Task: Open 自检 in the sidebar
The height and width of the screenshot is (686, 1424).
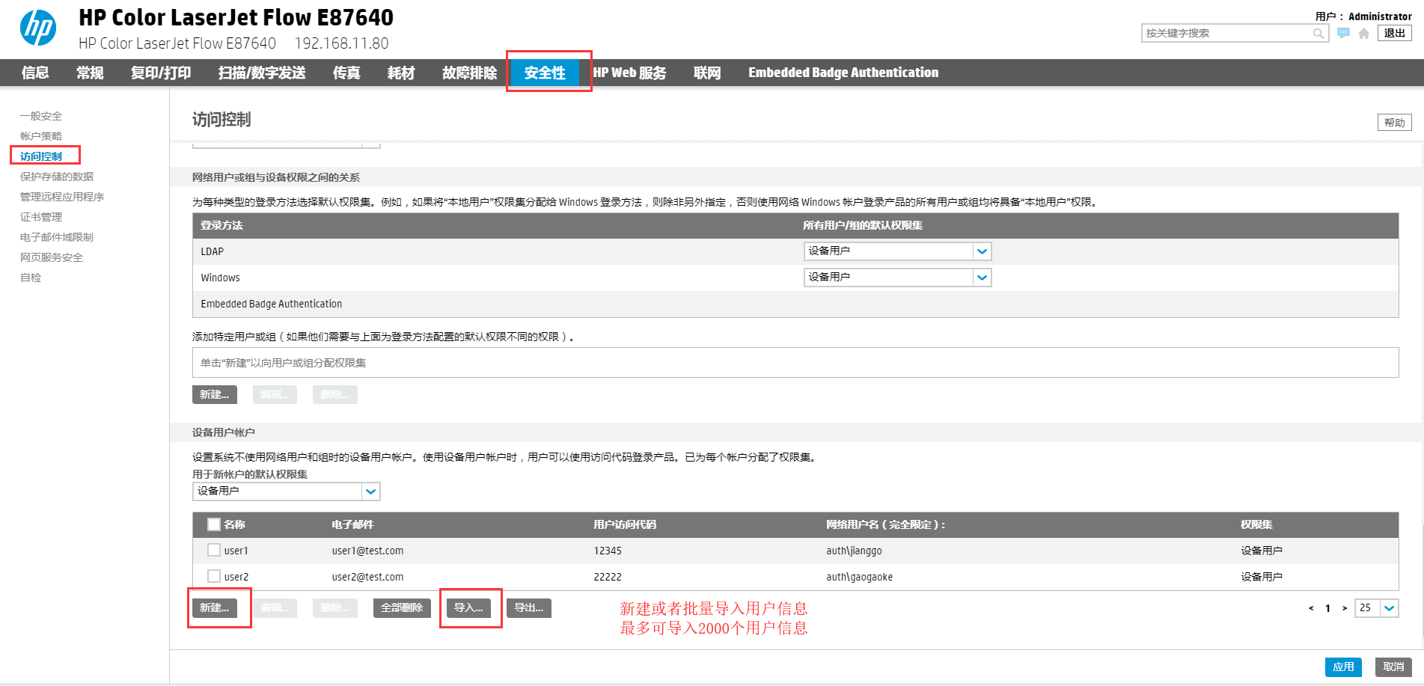Action: point(31,278)
